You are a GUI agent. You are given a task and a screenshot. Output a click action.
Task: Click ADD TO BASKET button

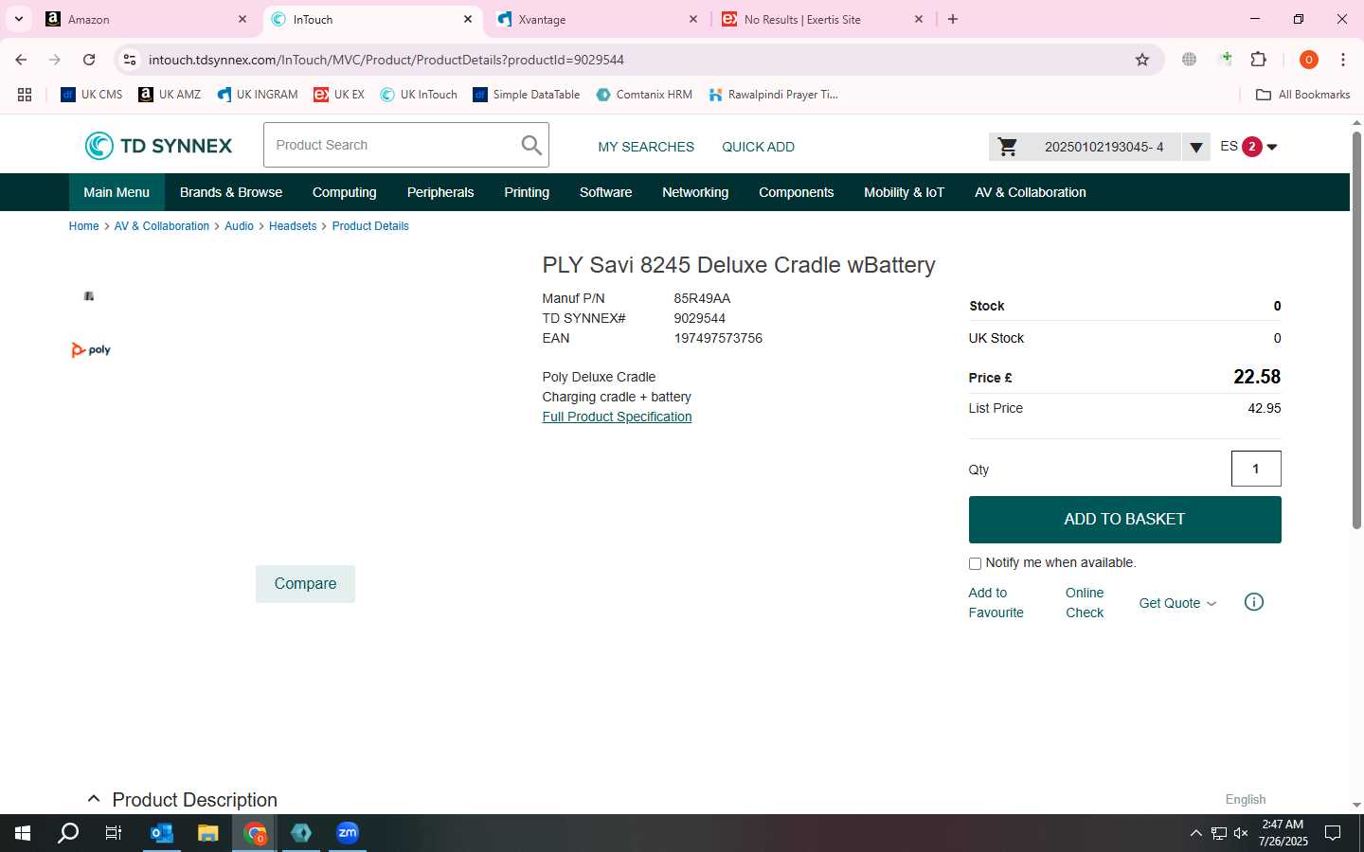pos(1124,520)
